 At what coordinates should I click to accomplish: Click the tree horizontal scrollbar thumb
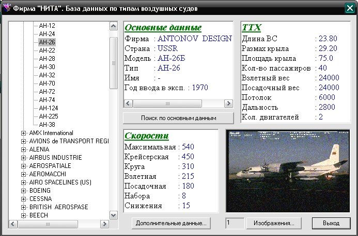(48, 224)
